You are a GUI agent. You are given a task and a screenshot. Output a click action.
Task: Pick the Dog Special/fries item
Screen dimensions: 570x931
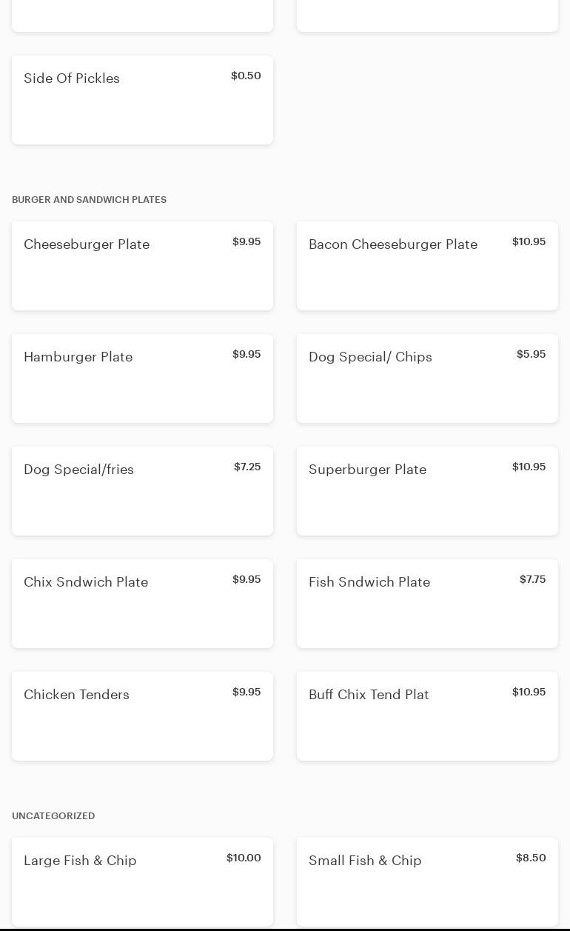(x=142, y=491)
